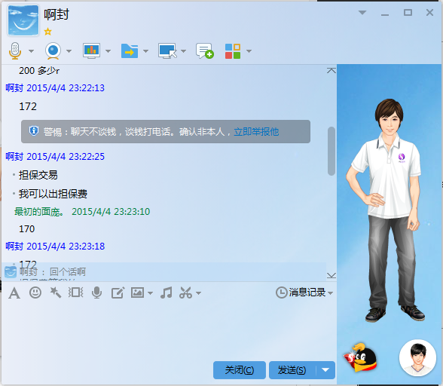443x386 pixels.
Task: Expand screenshot options dropdown arrow
Action: coord(199,293)
